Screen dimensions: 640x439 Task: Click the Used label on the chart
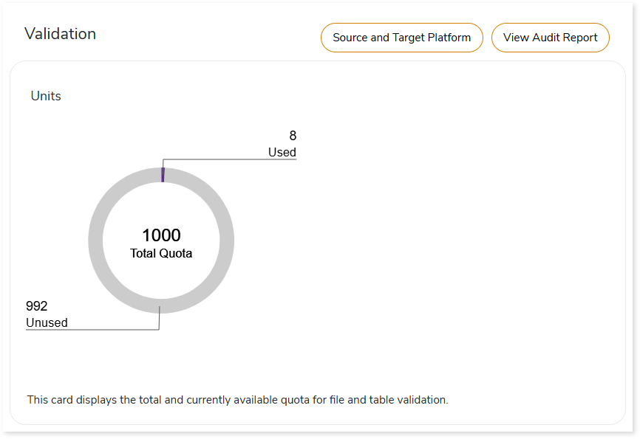click(282, 152)
